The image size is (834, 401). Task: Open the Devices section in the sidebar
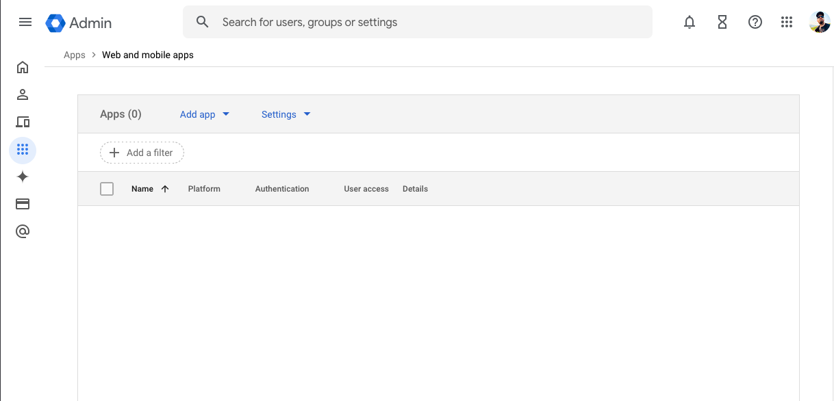[x=23, y=122]
